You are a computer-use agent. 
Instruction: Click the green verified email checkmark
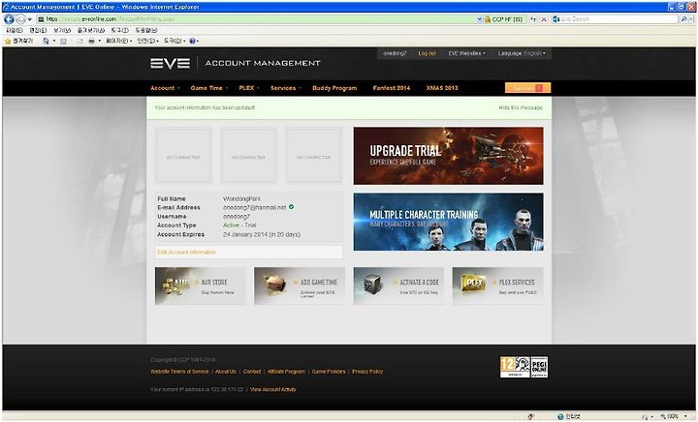click(x=291, y=206)
